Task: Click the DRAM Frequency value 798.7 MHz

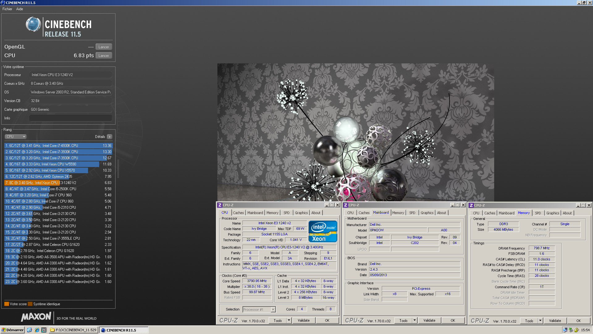Action: pos(542,248)
